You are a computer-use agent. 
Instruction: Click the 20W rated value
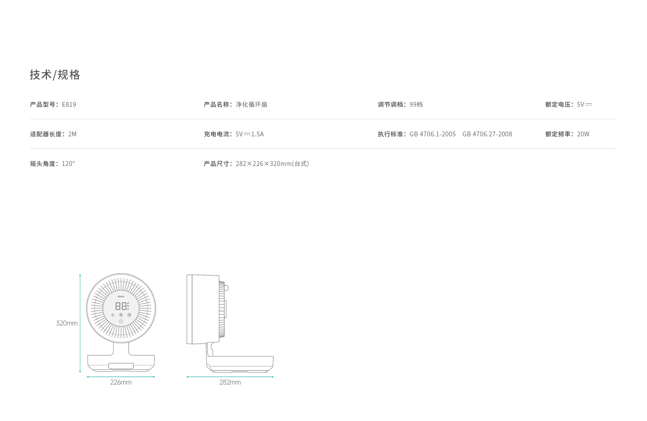pos(583,134)
